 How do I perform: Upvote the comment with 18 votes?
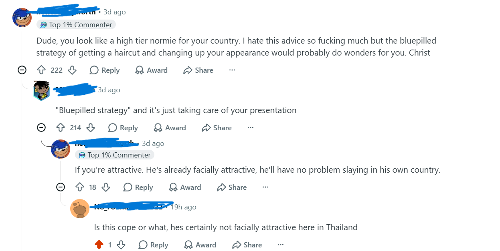[x=80, y=187]
